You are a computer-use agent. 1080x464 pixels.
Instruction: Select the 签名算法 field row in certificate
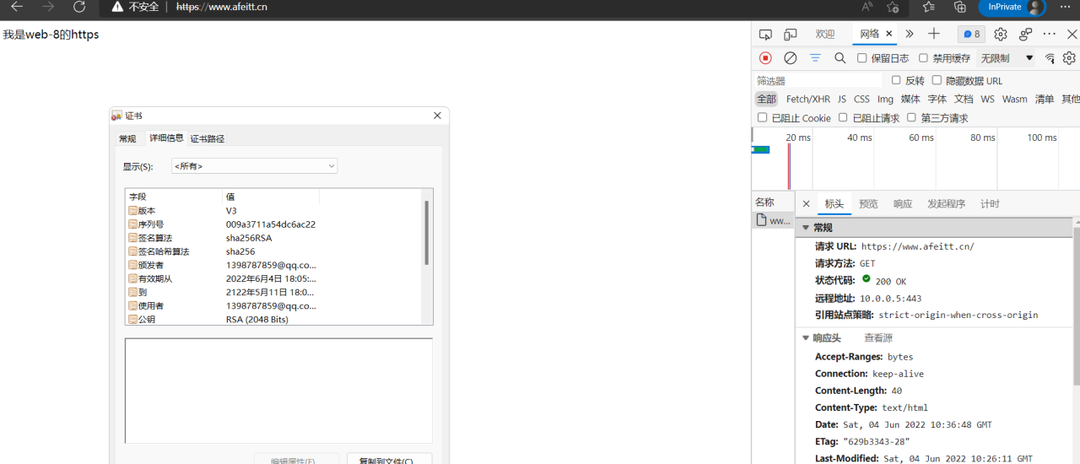pyautogui.click(x=274, y=238)
